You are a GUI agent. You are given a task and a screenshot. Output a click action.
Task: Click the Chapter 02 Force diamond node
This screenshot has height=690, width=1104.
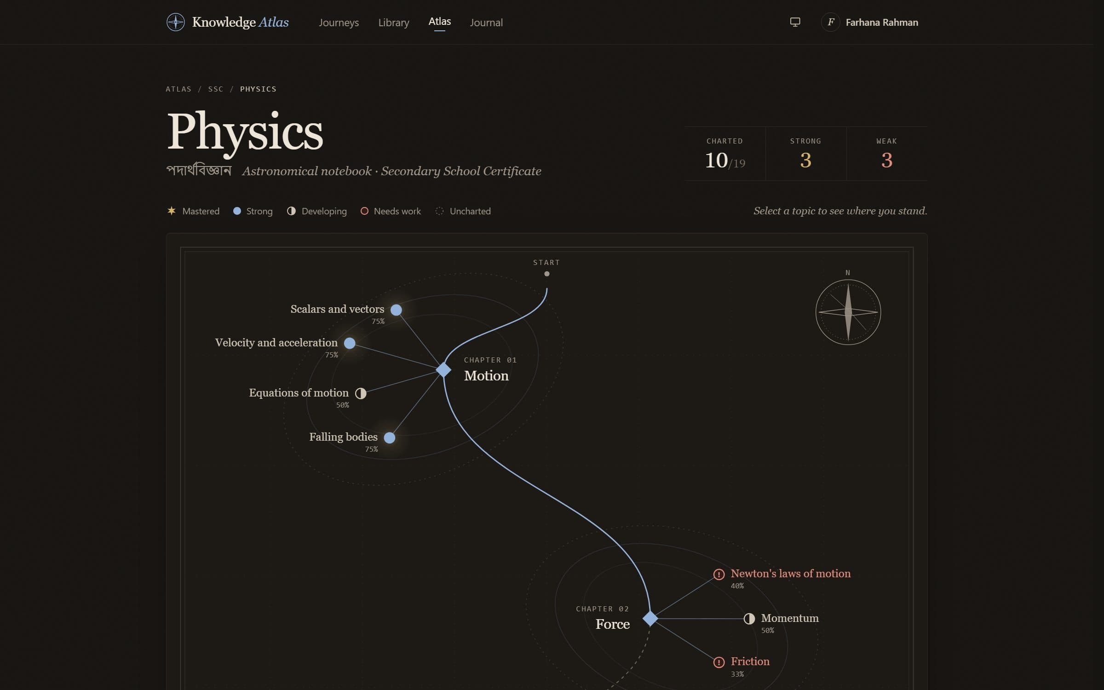click(650, 619)
